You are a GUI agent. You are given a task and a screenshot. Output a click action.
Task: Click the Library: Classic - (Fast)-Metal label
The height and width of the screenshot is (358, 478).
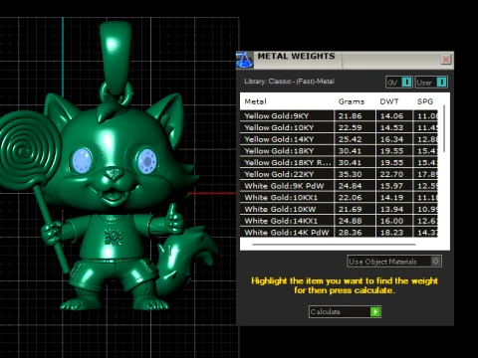pos(289,82)
